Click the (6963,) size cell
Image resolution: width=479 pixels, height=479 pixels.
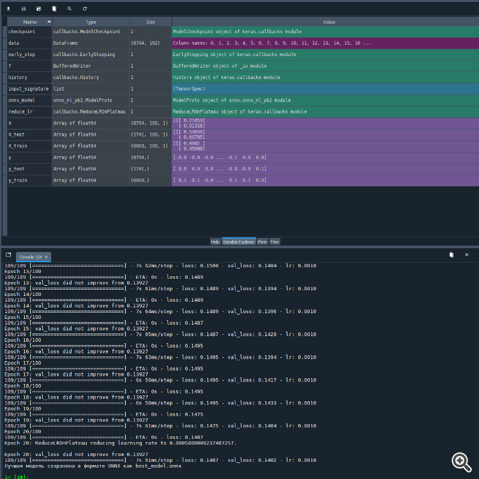151,181
